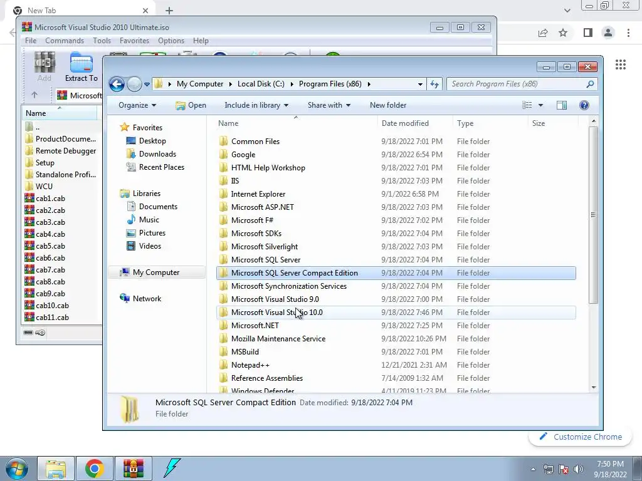Click the Open button in Explorer toolbar
This screenshot has height=481, width=642.
tap(191, 105)
